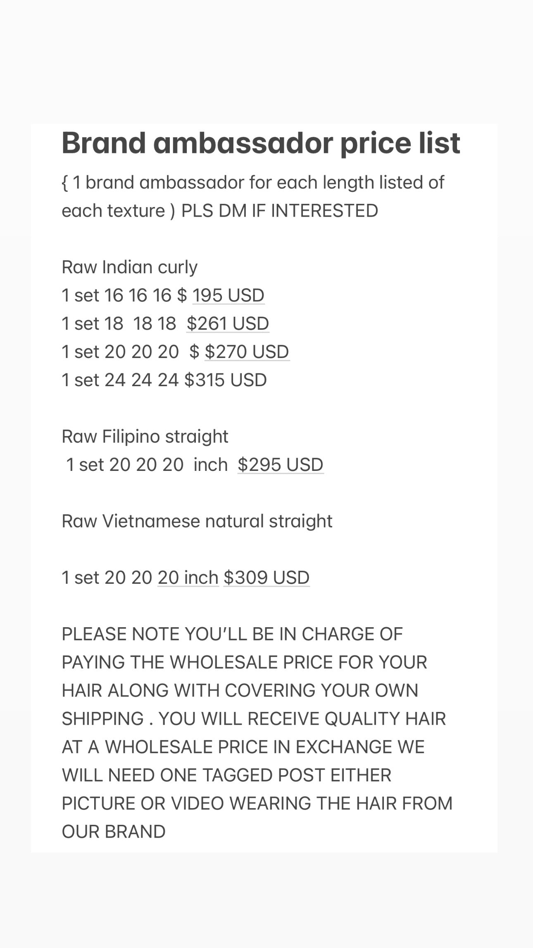This screenshot has width=533, height=948.
Task: Tap the underlined 20 inch measurement
Action: [188, 578]
